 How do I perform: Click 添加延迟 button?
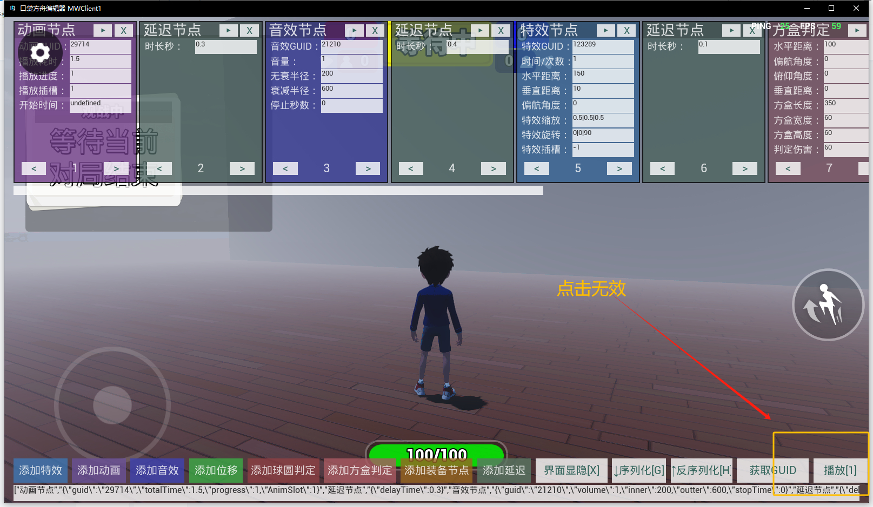pyautogui.click(x=504, y=470)
